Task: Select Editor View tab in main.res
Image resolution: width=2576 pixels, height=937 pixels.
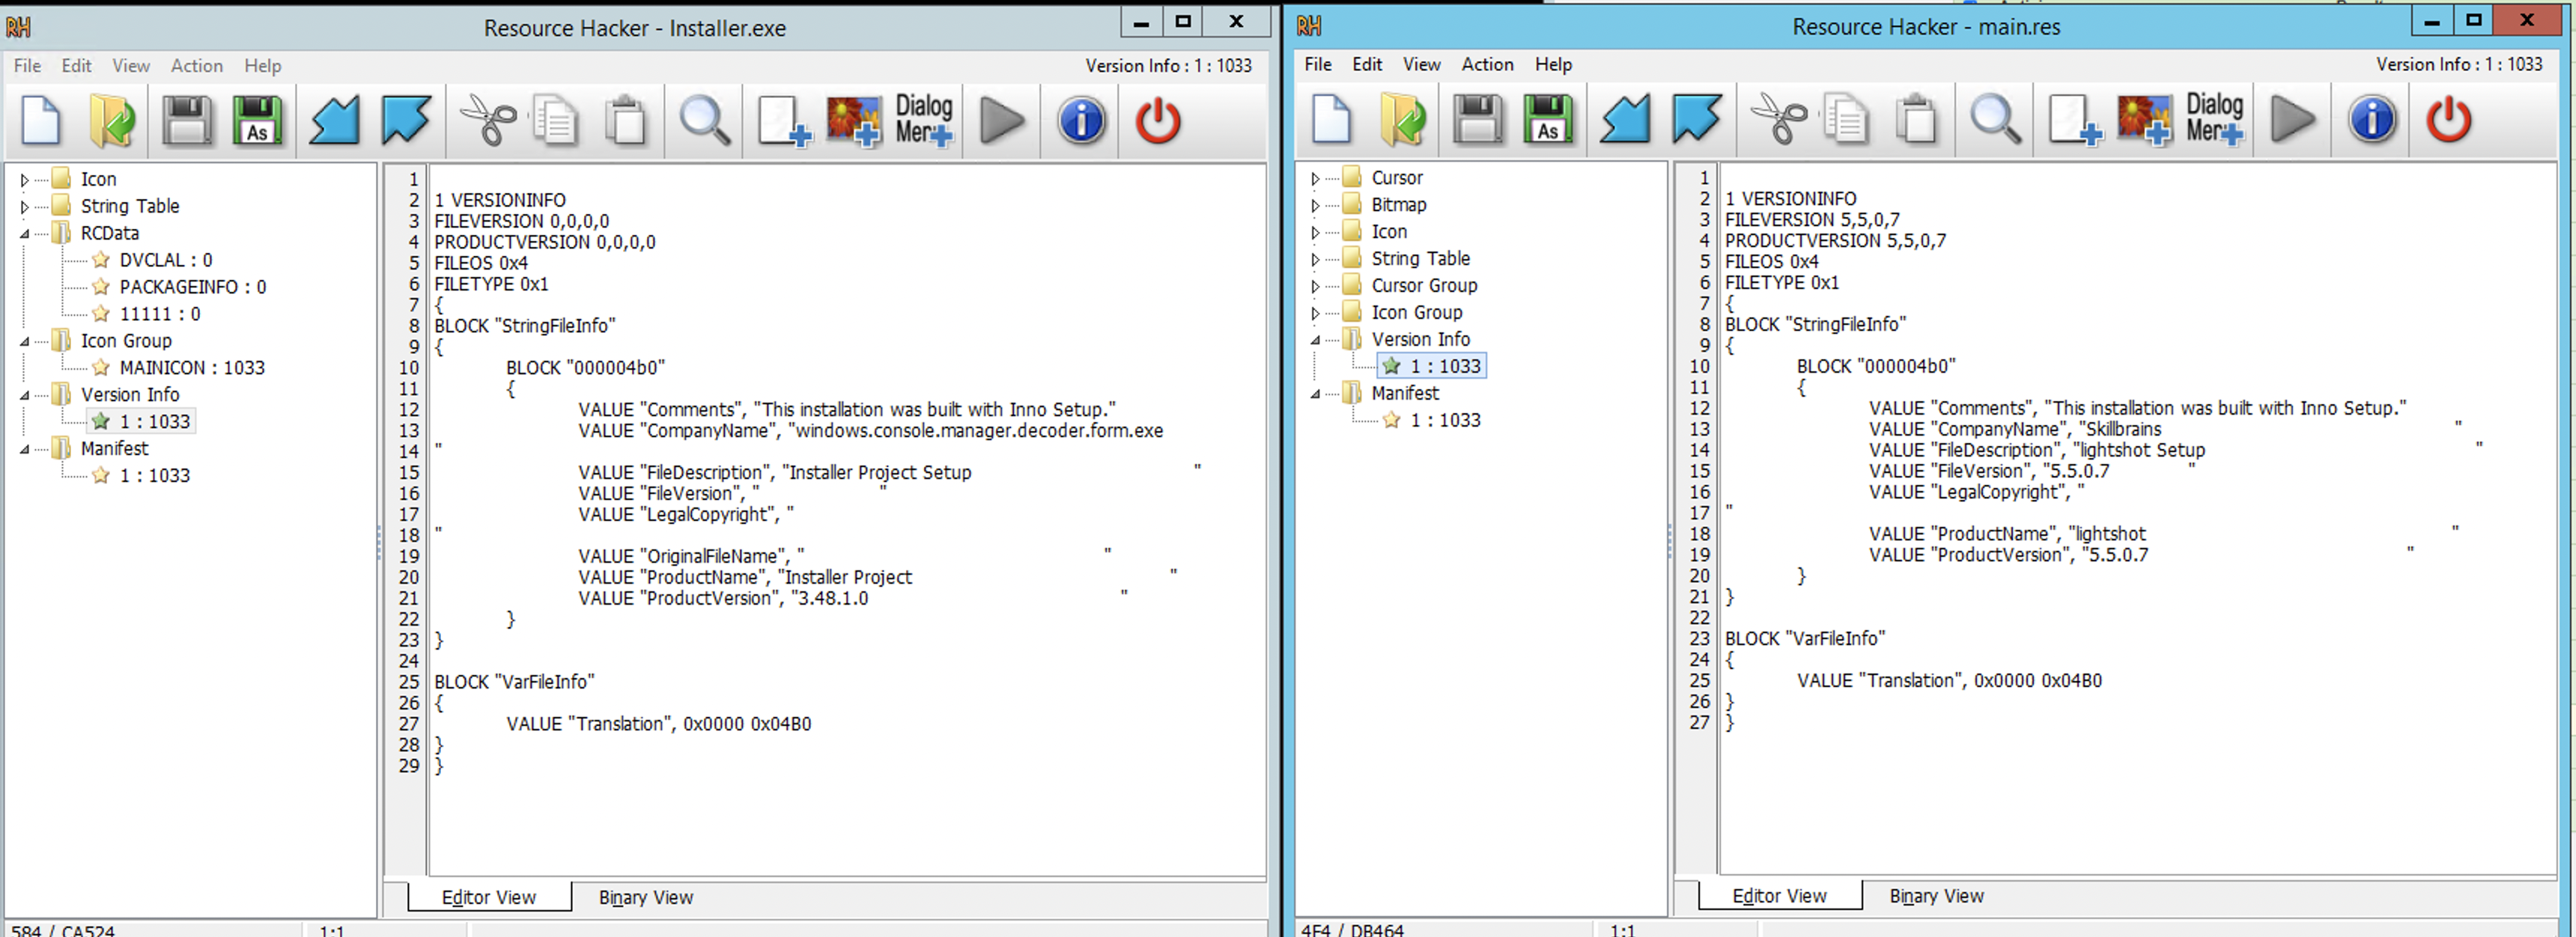Action: tap(1779, 896)
